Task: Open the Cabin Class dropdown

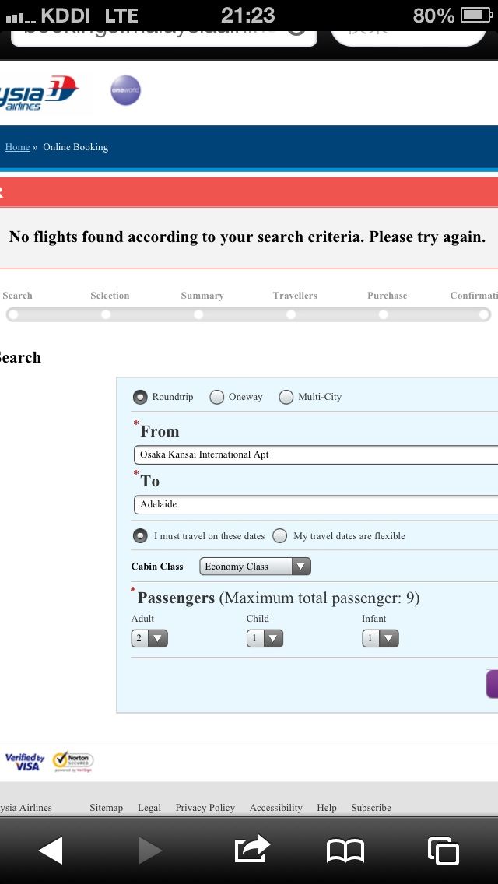Action: tap(255, 566)
